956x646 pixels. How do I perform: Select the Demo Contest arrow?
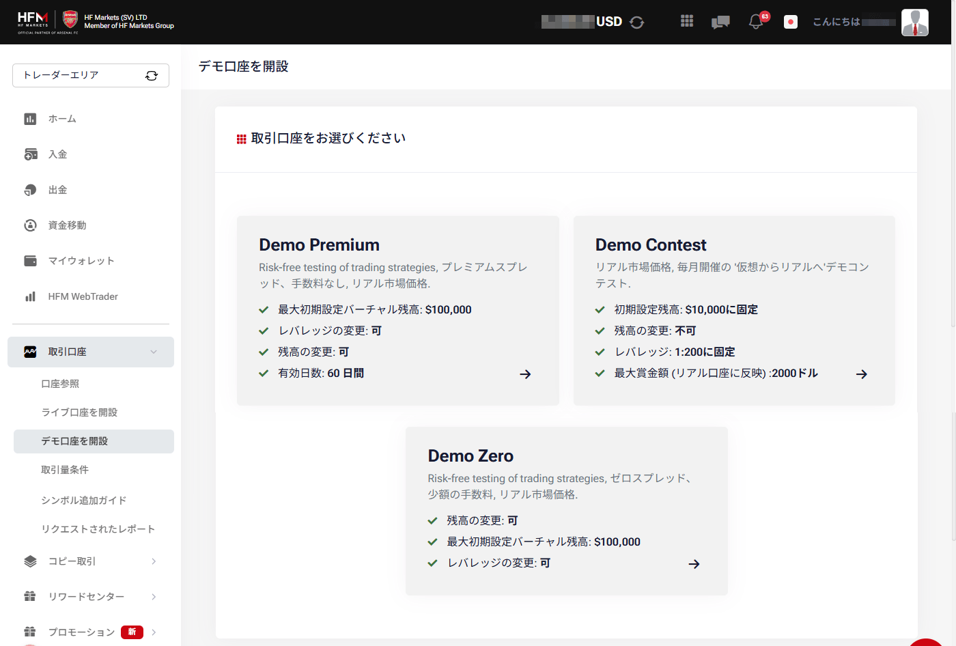[862, 374]
